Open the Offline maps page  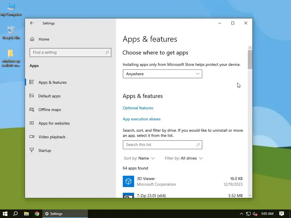point(49,110)
